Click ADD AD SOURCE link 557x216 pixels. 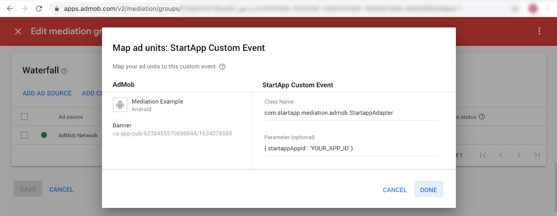pyautogui.click(x=47, y=93)
